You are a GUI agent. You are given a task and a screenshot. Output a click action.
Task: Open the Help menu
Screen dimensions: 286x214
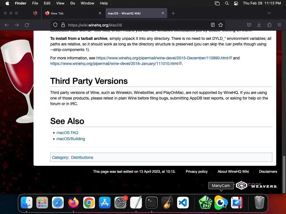point(104,3)
